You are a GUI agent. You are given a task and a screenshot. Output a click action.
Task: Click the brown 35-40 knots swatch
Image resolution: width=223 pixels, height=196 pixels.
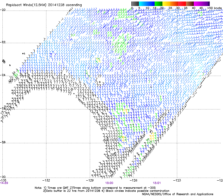click(190, 4)
